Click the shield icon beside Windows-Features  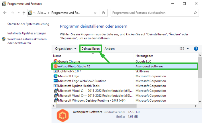point(4,39)
